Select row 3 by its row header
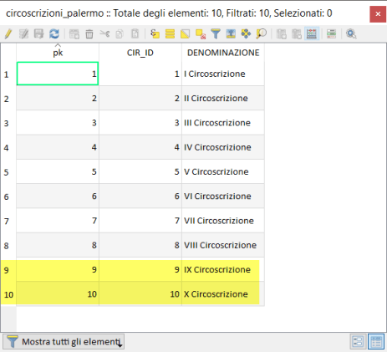 click(x=8, y=123)
